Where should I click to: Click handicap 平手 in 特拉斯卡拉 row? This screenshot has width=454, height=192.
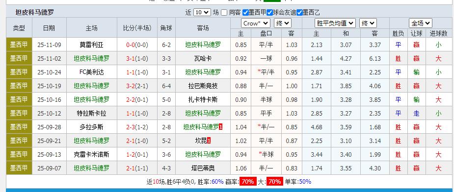[x=267, y=113]
